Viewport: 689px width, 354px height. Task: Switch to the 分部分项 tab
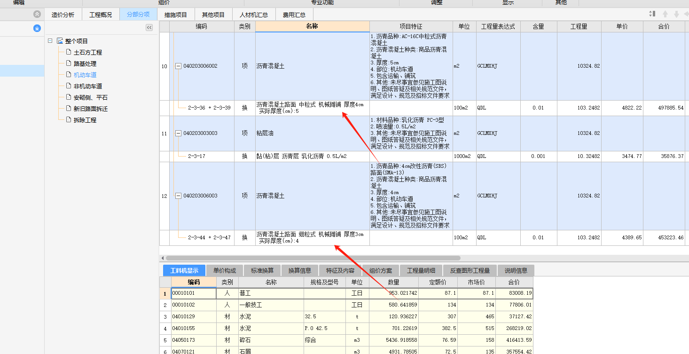point(138,15)
